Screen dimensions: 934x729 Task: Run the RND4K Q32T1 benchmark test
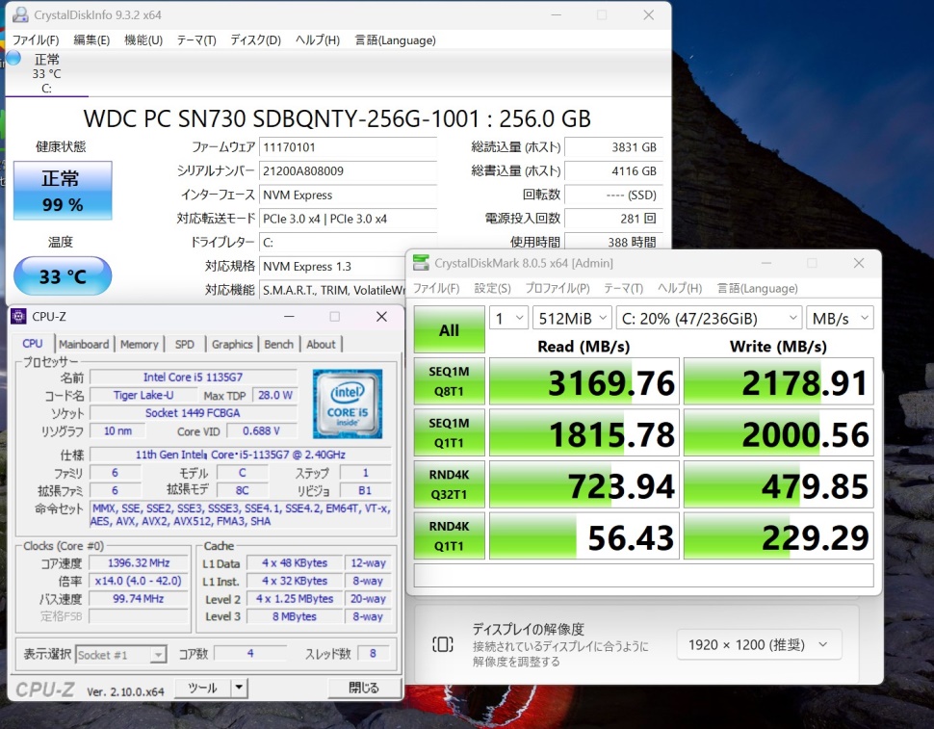[449, 484]
